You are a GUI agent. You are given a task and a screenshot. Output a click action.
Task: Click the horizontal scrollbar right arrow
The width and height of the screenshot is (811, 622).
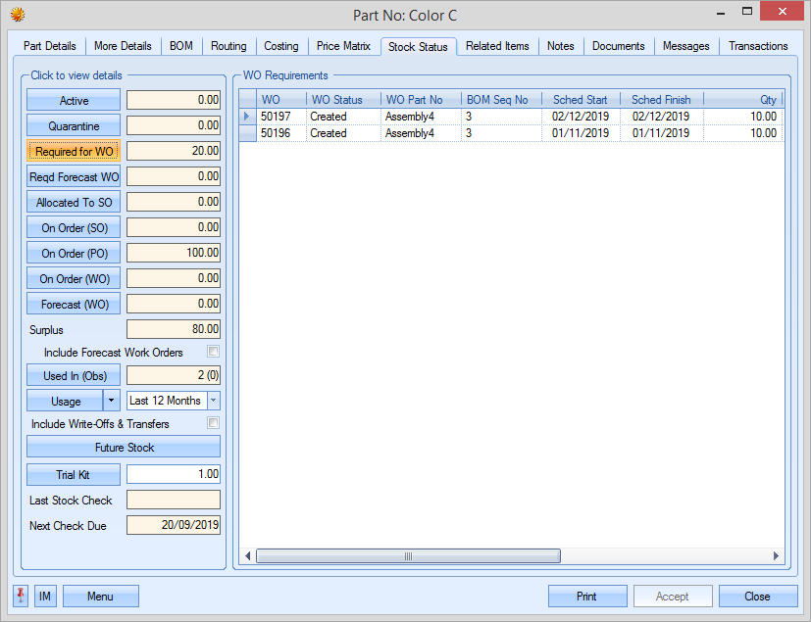[777, 556]
